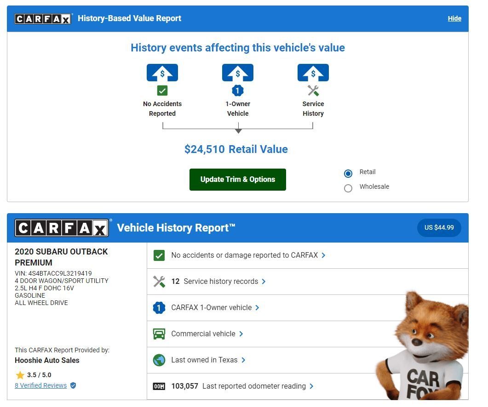Expand the Last reported odometer reading chevron

point(311,386)
